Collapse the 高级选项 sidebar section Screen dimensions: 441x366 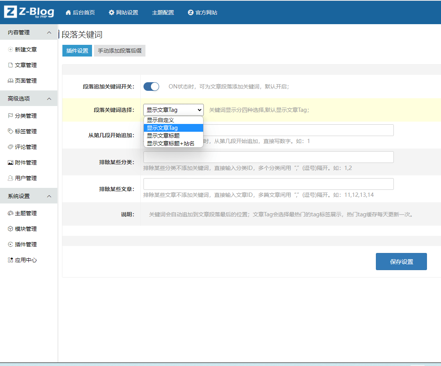(49, 99)
